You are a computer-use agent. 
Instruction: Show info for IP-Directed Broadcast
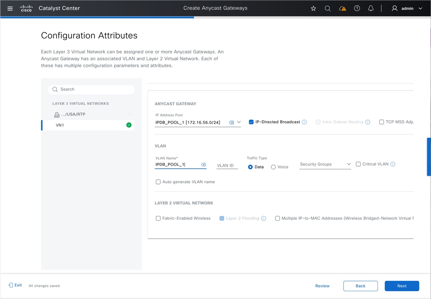point(304,122)
